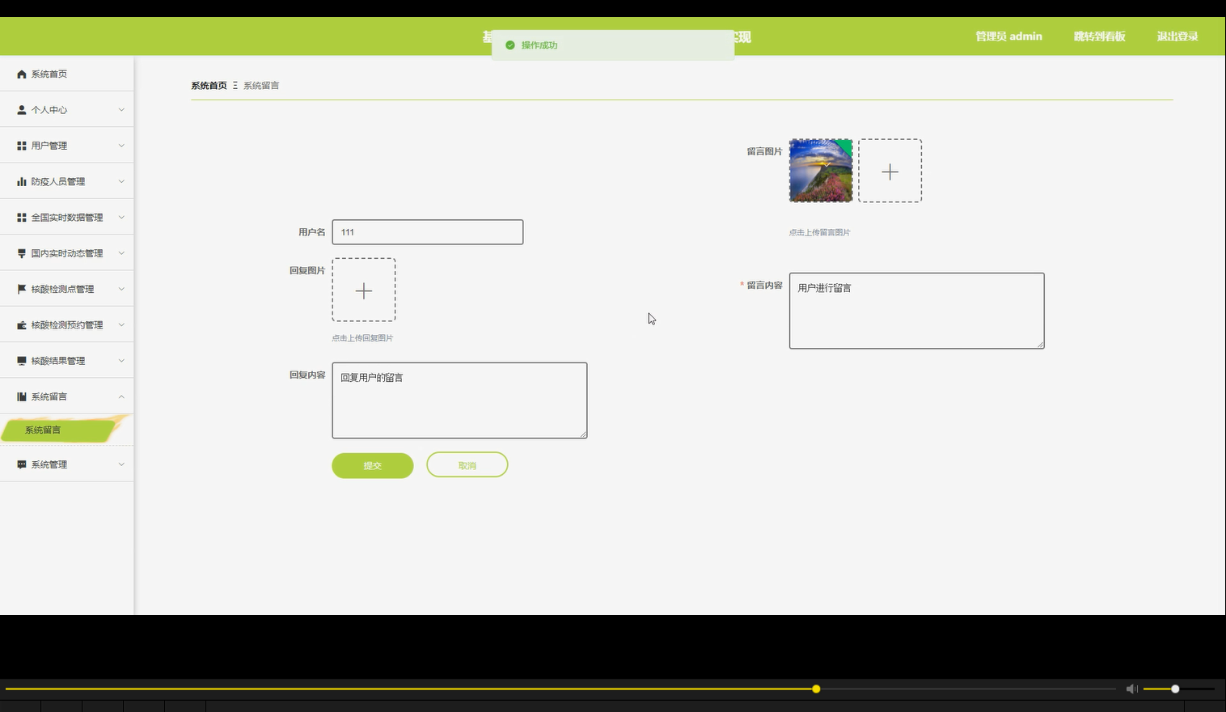Click the 取消 cancel button
The image size is (1226, 712).
467,465
